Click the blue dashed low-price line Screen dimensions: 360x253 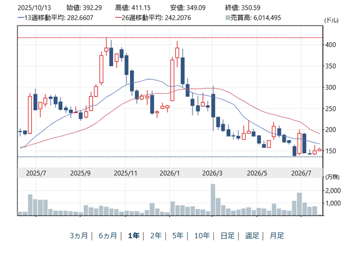coord(170,157)
